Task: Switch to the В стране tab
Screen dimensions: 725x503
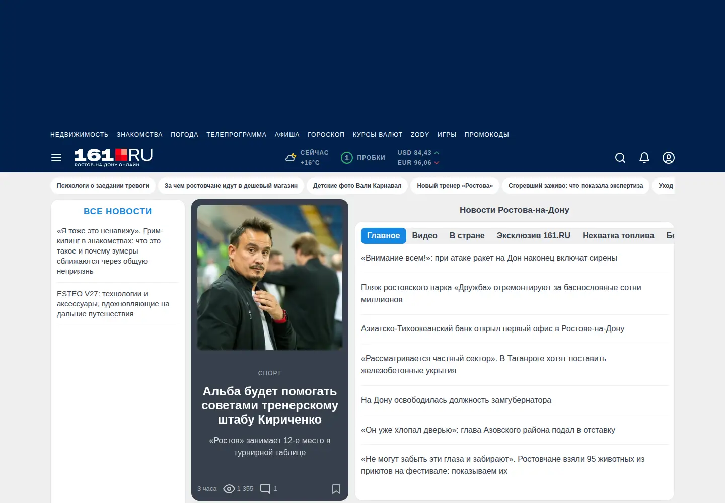Action: (467, 236)
